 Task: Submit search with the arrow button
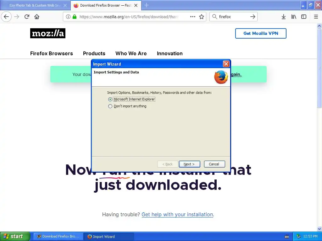pyautogui.click(x=253, y=17)
